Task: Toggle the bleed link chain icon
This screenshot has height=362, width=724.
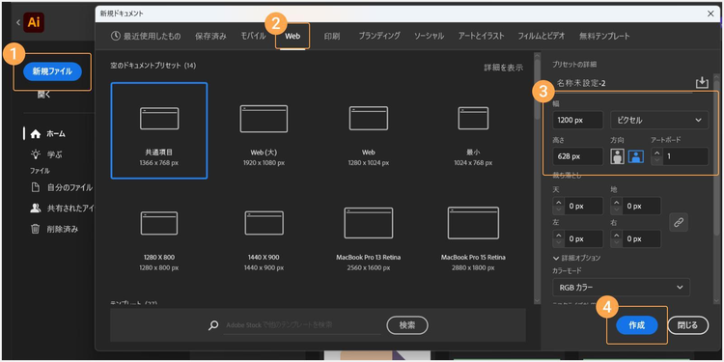Action: click(x=679, y=222)
